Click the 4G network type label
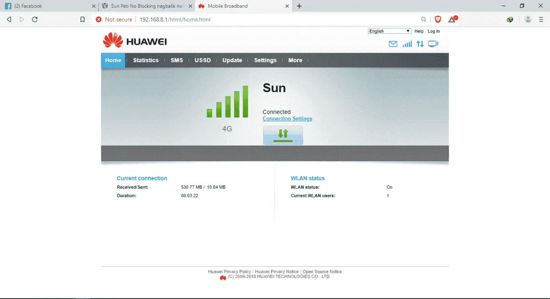 tap(227, 129)
